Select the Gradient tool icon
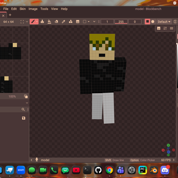Screen dimensions: 178x178 [x=77, y=22]
